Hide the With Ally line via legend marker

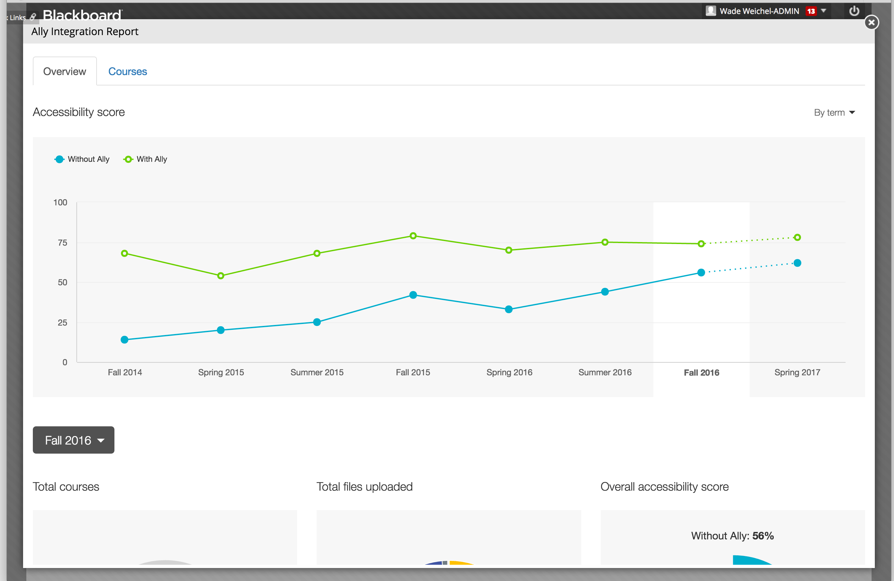128,159
